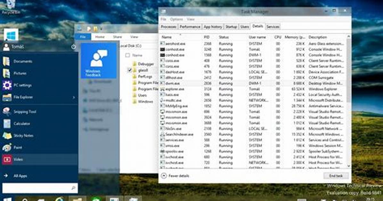This screenshot has height=201, width=383.
Task: Click the magnifier icon in Start search box
Action: pyautogui.click(x=73, y=188)
